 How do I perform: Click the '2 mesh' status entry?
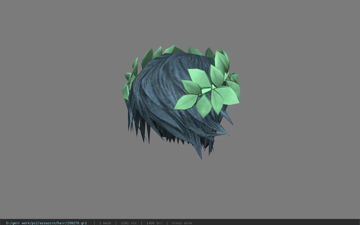tap(105, 223)
